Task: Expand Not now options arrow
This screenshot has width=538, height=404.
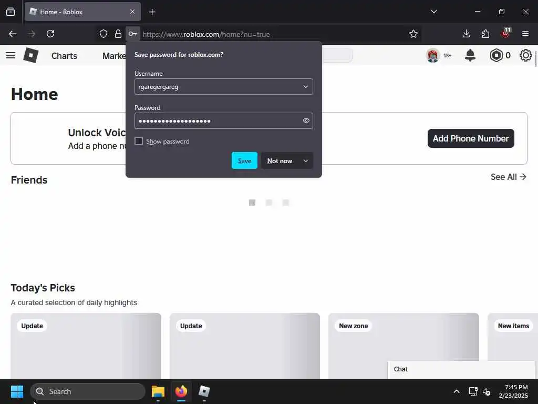Action: point(306,161)
